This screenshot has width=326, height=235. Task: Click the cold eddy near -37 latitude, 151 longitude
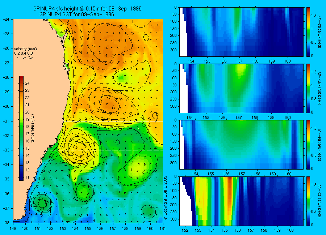pos(42,204)
